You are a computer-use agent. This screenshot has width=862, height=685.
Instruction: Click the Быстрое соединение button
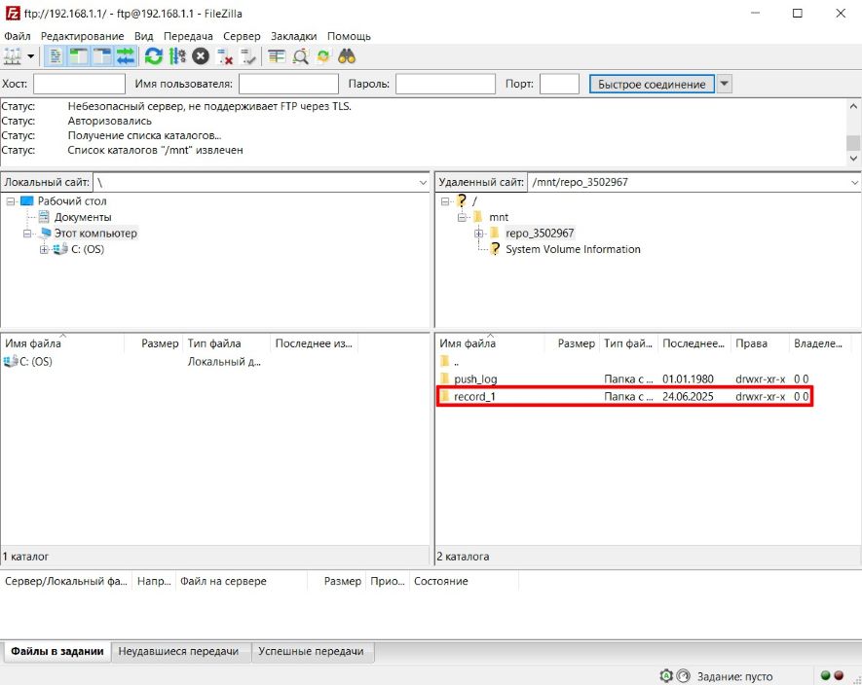[x=652, y=85]
